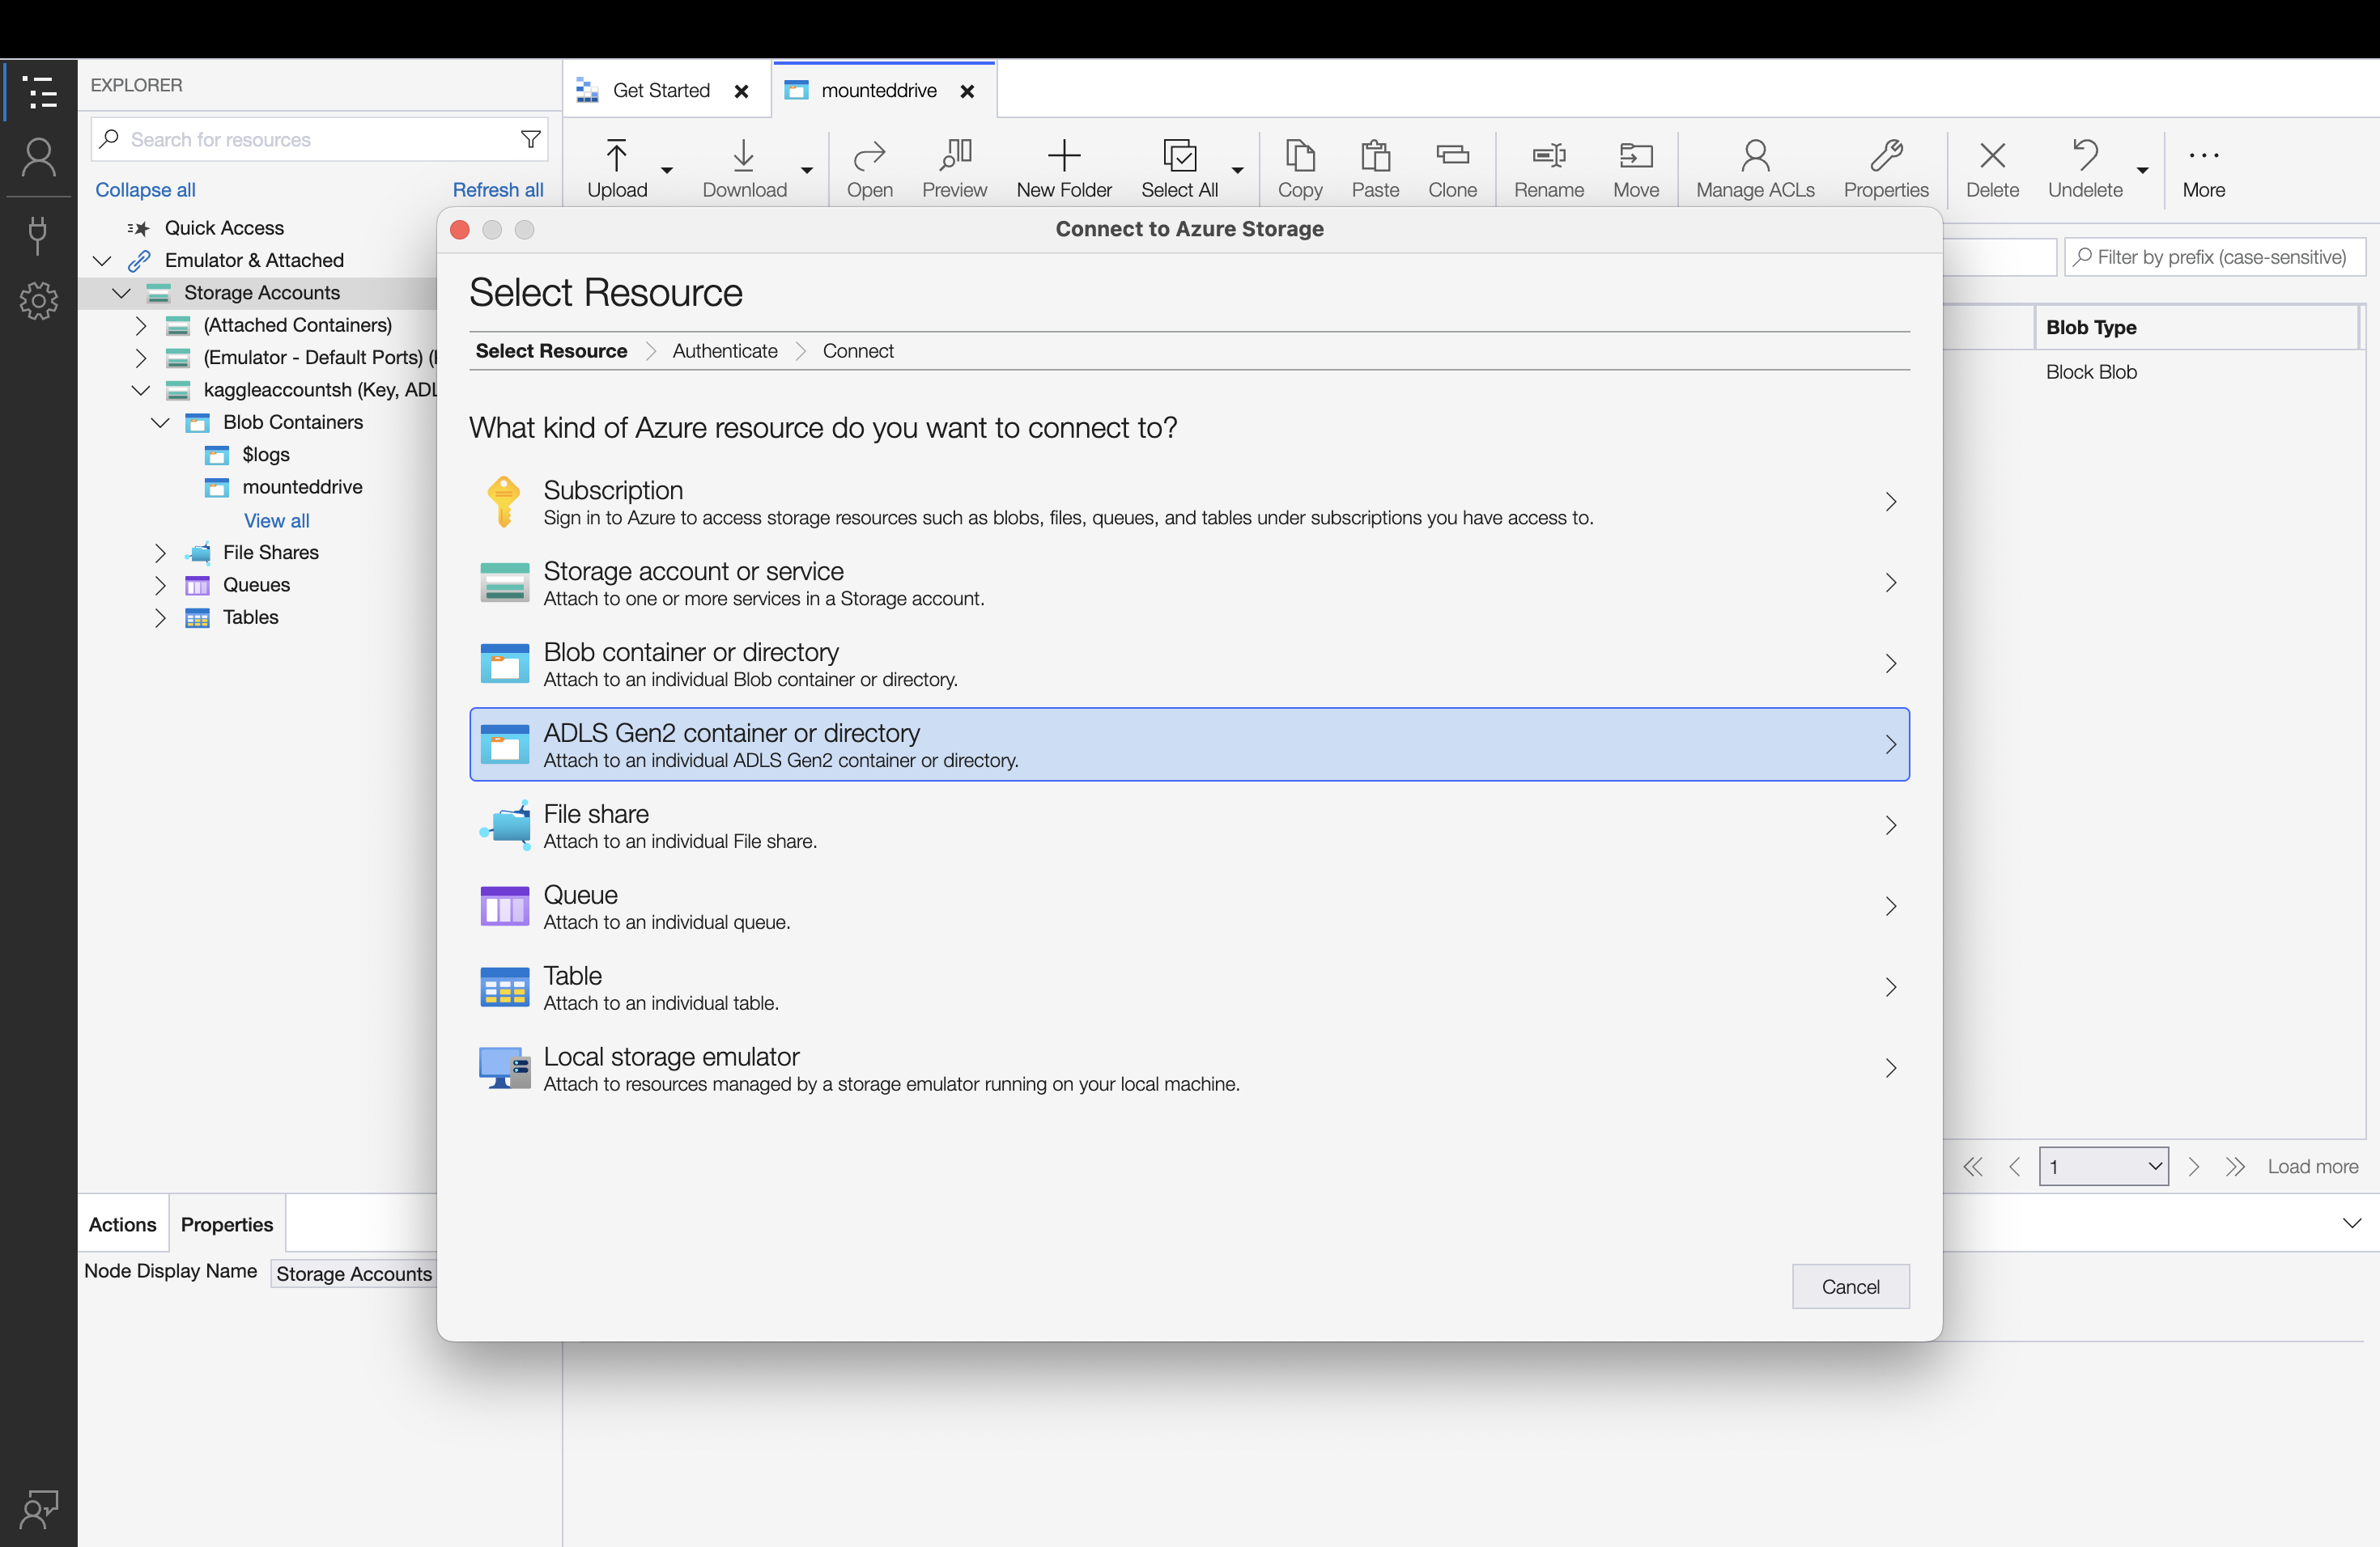Open Download dropdown arrow
This screenshot has height=1547, width=2380.
coord(806,170)
